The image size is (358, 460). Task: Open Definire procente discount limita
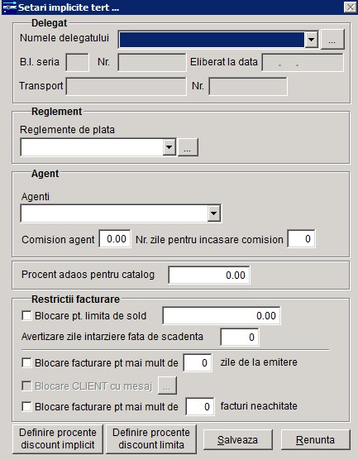pyautogui.click(x=151, y=438)
